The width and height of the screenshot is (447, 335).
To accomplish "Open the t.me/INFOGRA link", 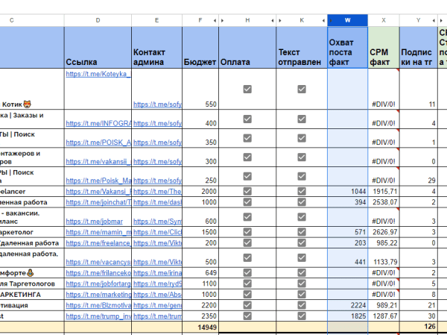I will tap(98, 123).
